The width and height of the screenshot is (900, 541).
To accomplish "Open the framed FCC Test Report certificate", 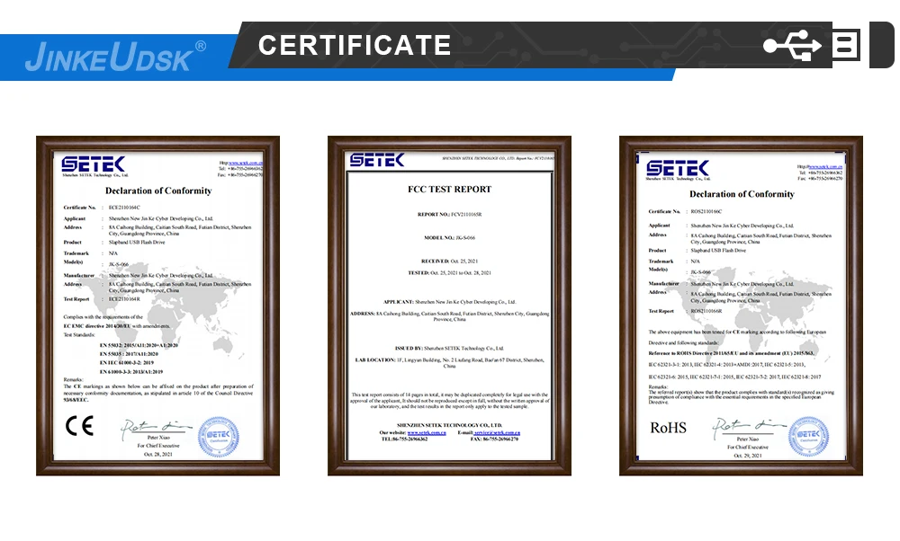I will pos(449,306).
